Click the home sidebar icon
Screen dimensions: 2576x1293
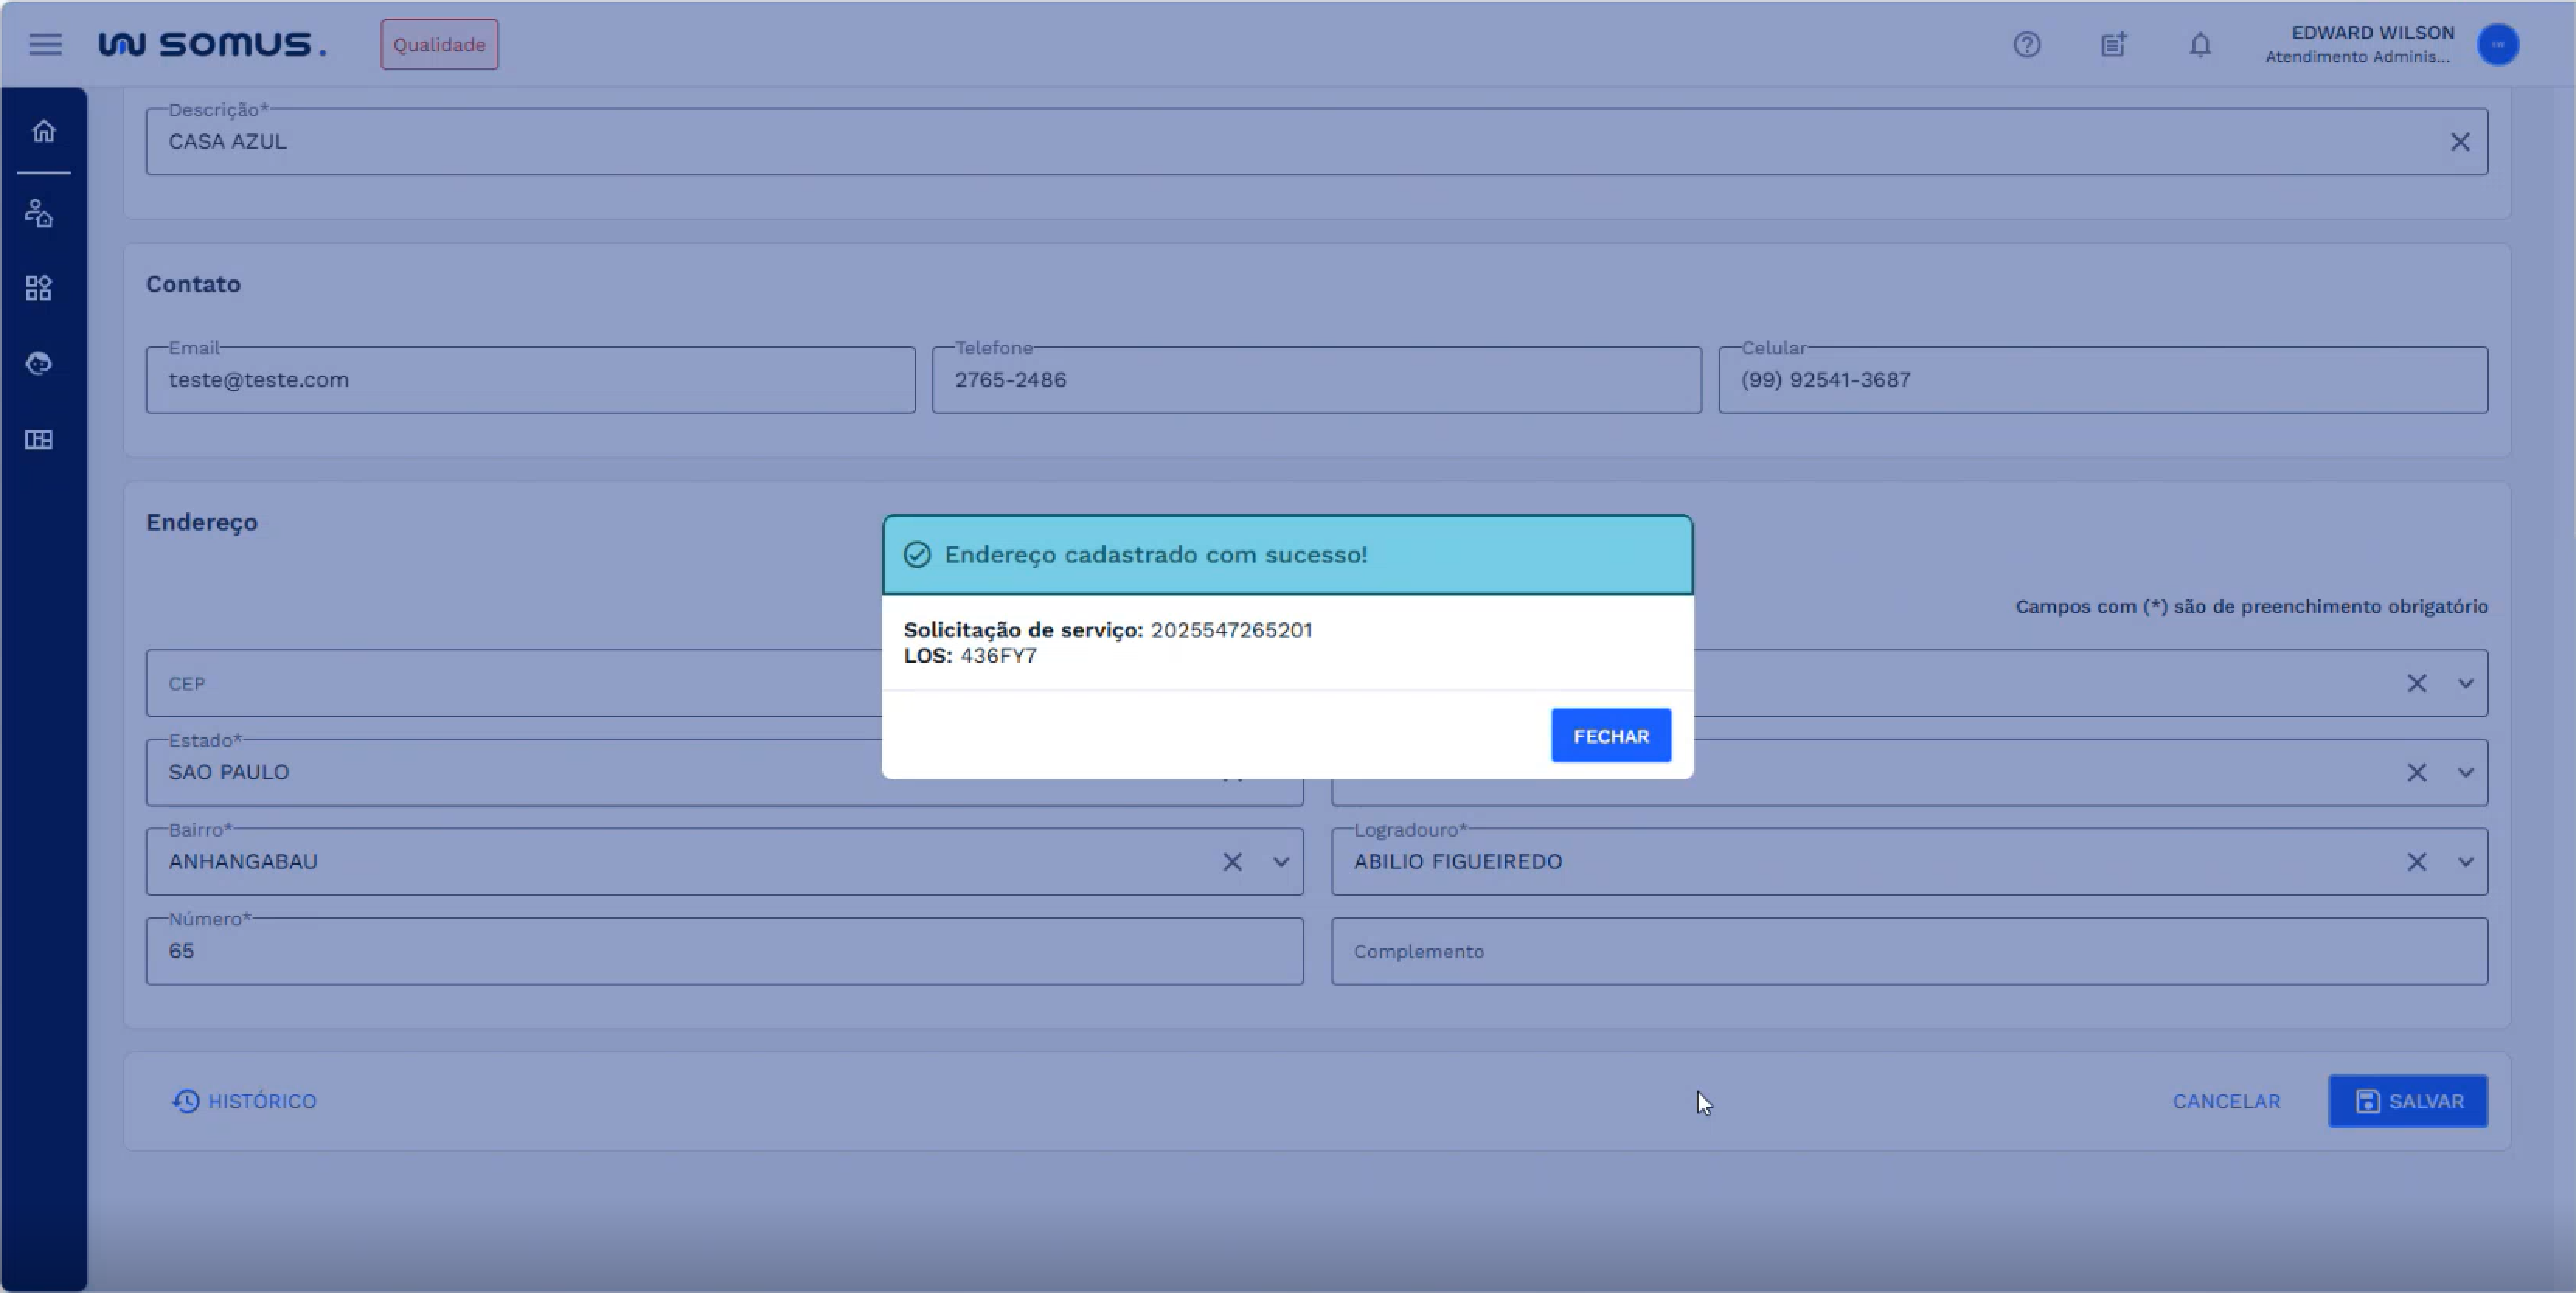tap(43, 131)
